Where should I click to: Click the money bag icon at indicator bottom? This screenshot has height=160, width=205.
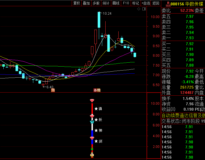(92, 155)
